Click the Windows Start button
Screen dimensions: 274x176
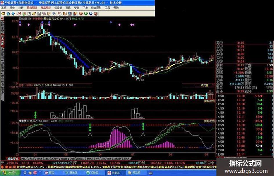coord(10,173)
